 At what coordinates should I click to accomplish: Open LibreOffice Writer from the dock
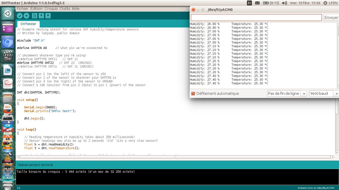[8, 70]
